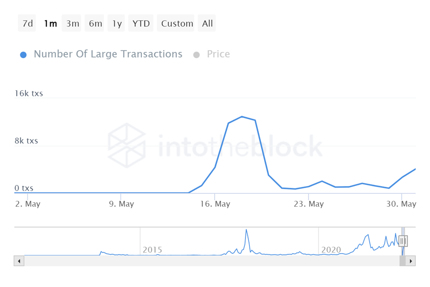The image size is (430, 287).
Task: Click the navigator right scroll arrow
Action: (411, 261)
